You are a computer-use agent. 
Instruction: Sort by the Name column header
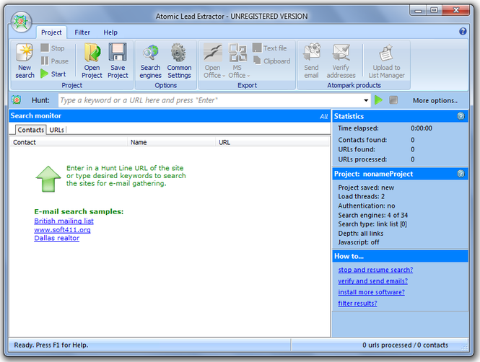172,142
